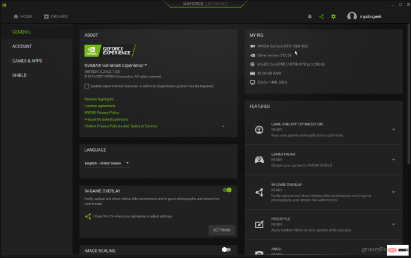Turn on the Image Scaling toggle
Viewport: 411px width, 258px height.
tap(226, 250)
